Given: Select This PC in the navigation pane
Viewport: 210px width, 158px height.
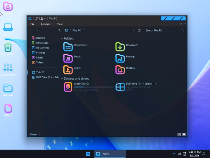Looking at the screenshot, I should 38,72.
